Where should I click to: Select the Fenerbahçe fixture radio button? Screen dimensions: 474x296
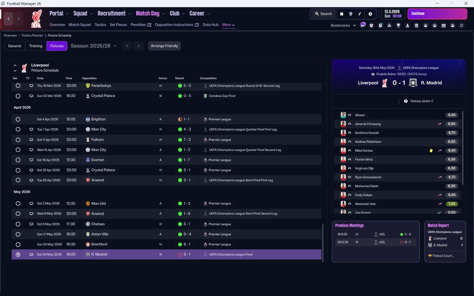(x=18, y=85)
